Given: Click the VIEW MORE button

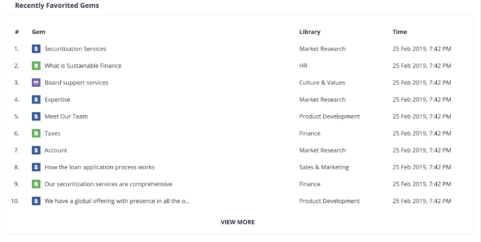Looking at the screenshot, I should coord(238,222).
